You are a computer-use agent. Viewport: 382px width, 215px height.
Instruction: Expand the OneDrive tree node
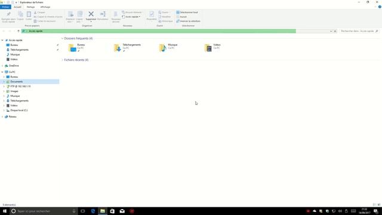point(2,66)
